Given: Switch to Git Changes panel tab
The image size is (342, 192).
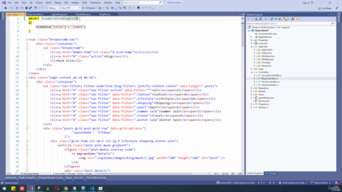Looking at the screenshot, I should pos(270,173).
